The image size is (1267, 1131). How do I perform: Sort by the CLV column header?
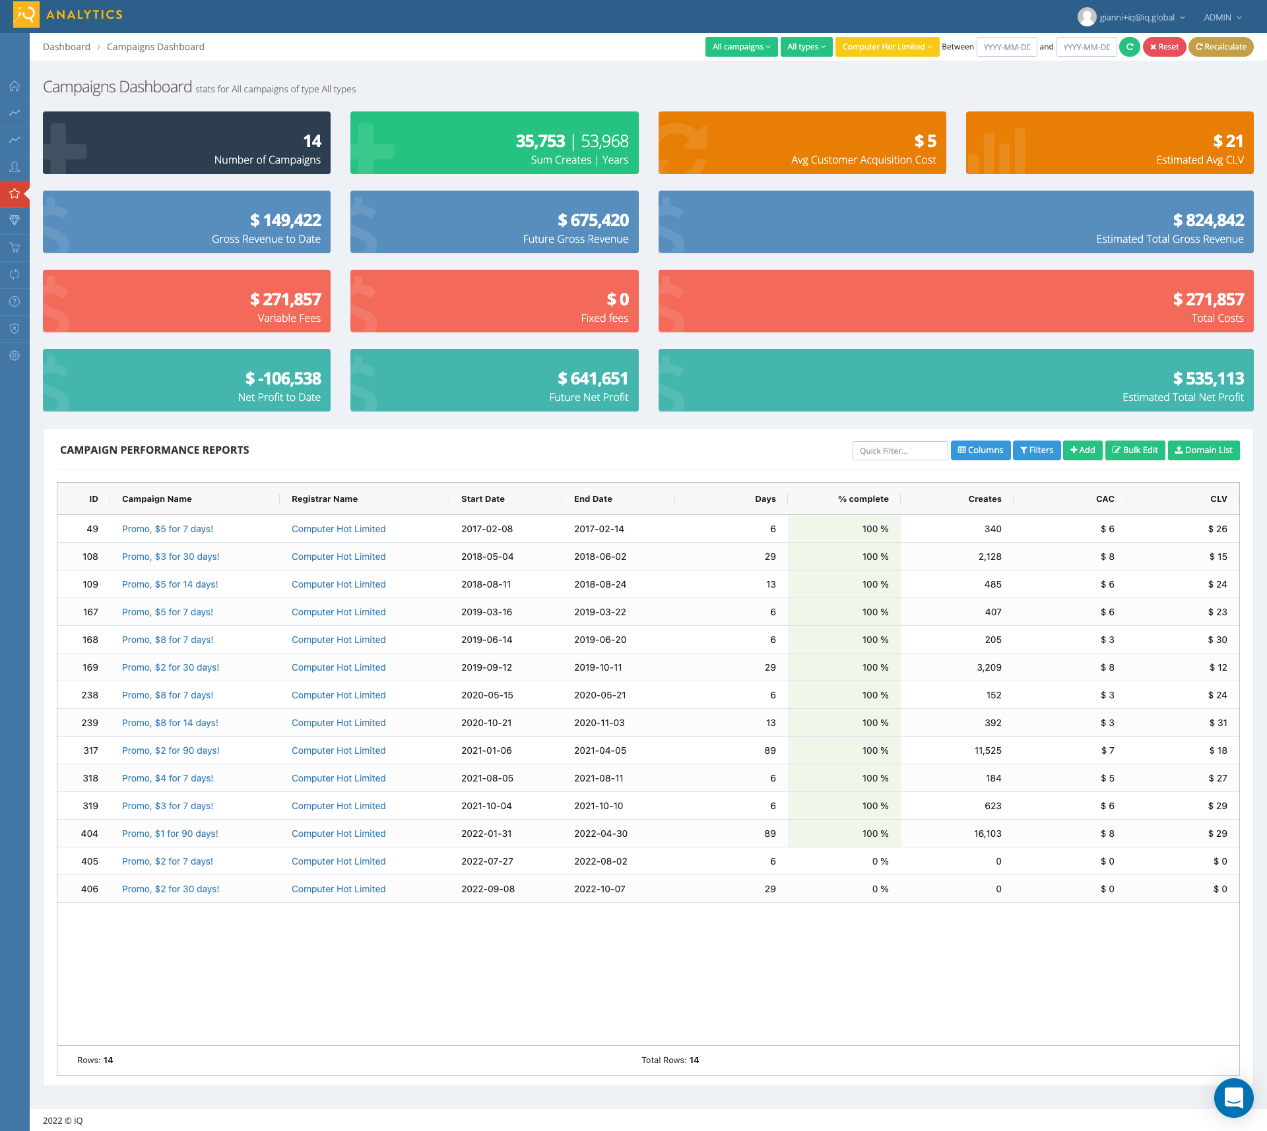click(x=1219, y=499)
